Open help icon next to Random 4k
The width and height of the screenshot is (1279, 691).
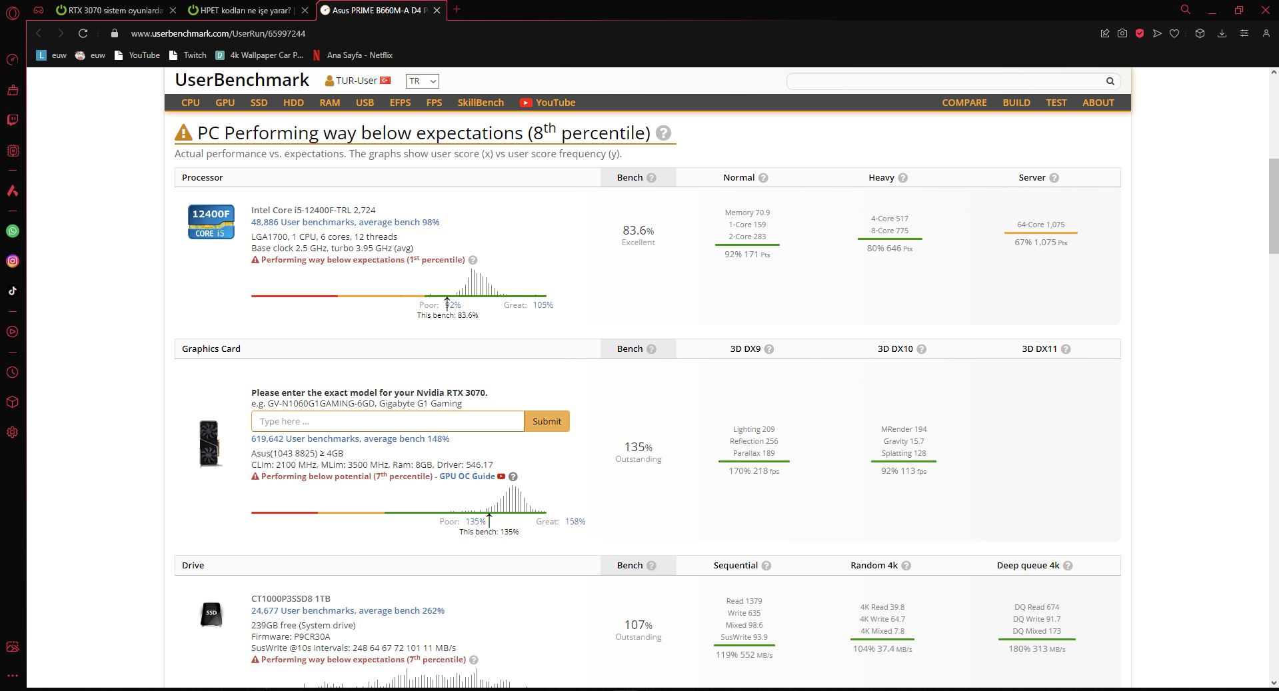[906, 566]
